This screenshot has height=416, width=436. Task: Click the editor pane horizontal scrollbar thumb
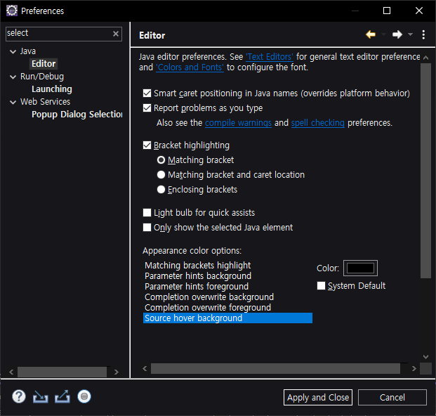pos(275,369)
